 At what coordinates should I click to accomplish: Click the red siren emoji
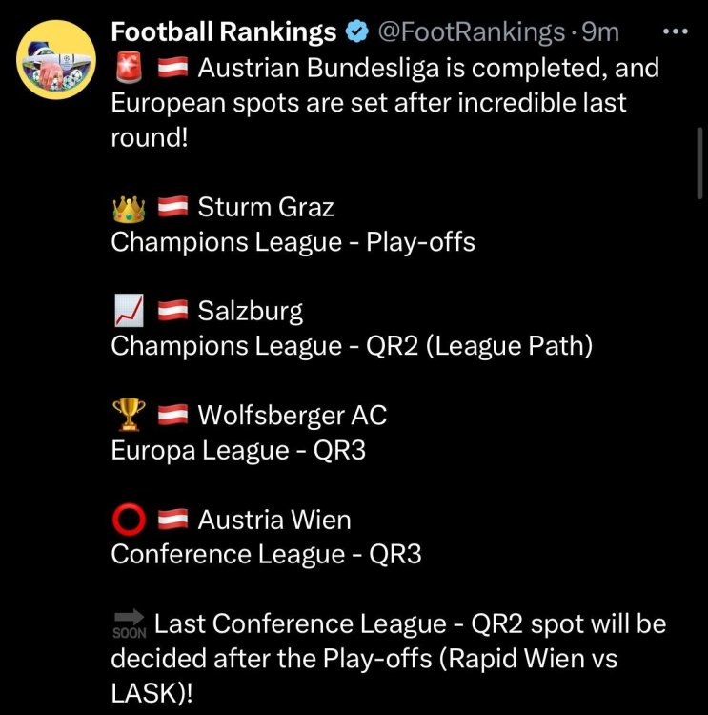[128, 68]
